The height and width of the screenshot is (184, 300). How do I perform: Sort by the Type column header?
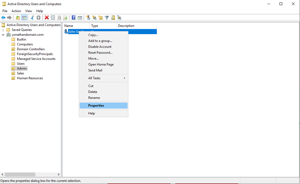click(x=103, y=25)
